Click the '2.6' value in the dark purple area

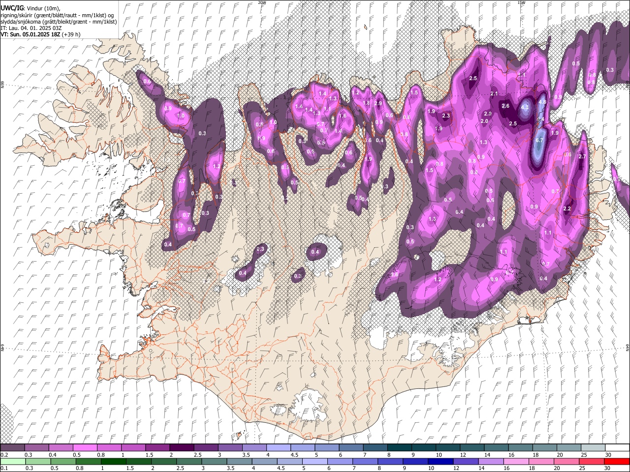coord(505,106)
